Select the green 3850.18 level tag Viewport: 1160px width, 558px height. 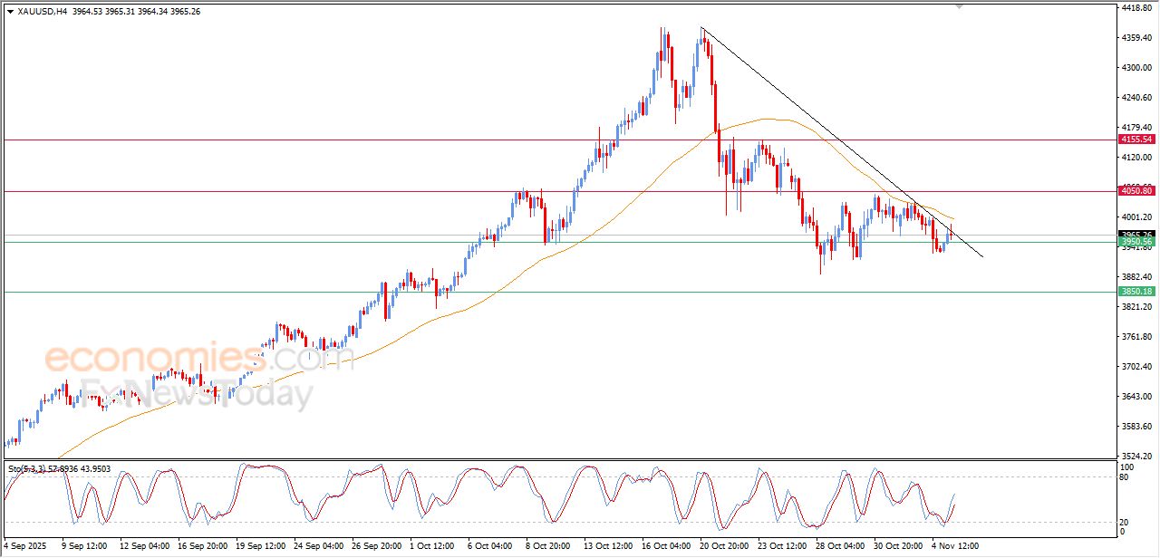click(x=1136, y=291)
